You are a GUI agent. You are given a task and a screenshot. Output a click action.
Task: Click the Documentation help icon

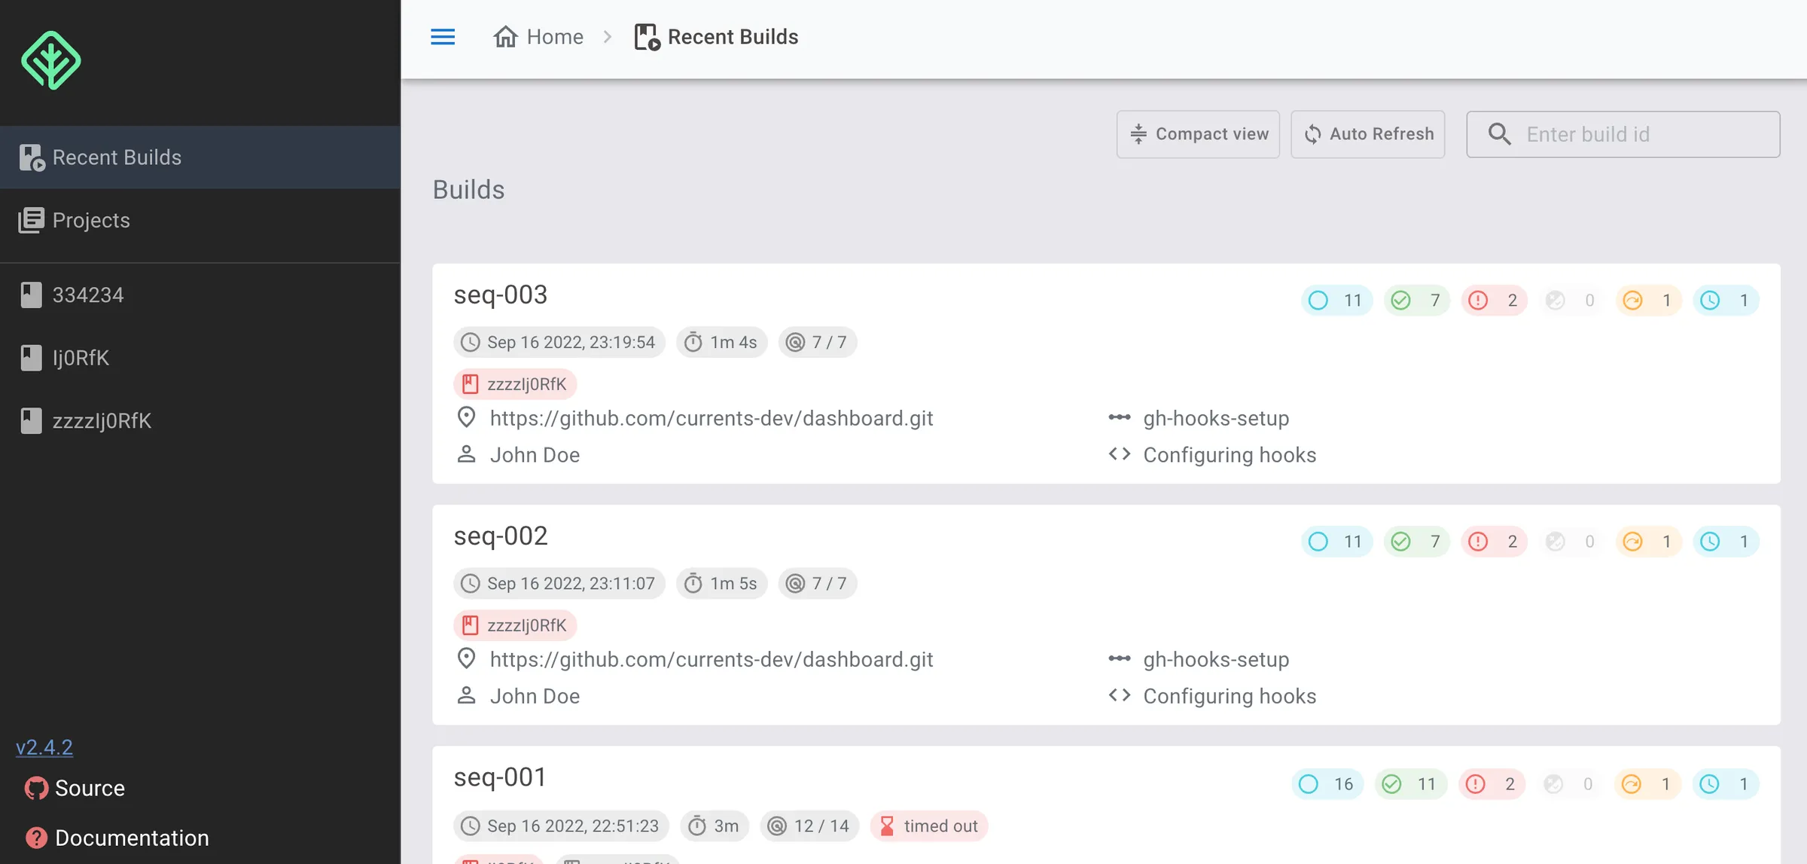pyautogui.click(x=35, y=837)
